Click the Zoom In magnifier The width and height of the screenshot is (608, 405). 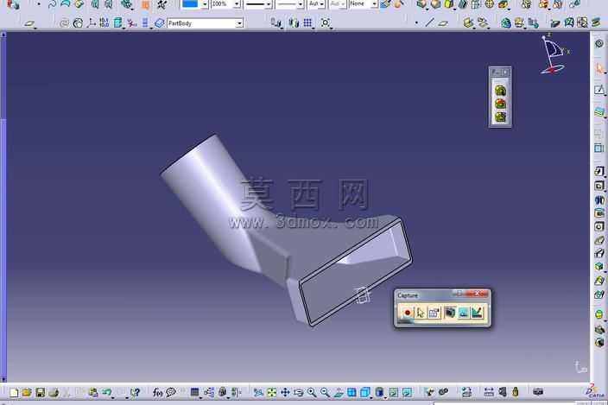(312, 393)
